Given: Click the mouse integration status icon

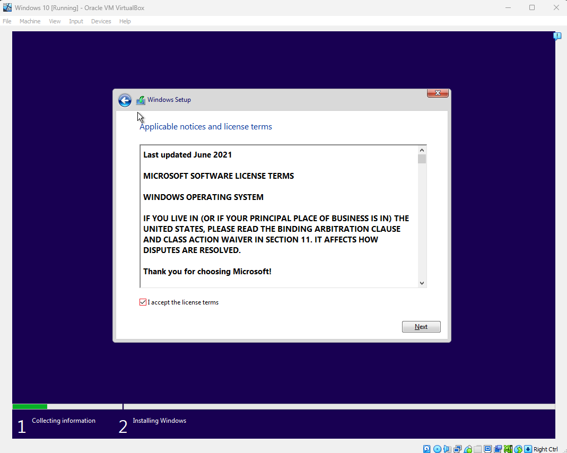Looking at the screenshot, I should 518,449.
